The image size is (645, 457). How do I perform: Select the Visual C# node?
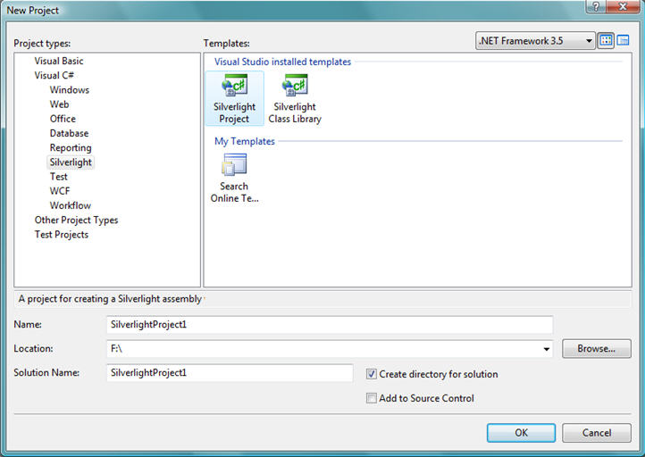pyautogui.click(x=54, y=76)
